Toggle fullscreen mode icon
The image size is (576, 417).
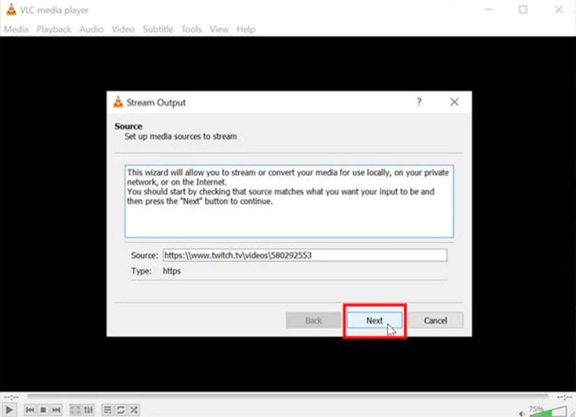click(x=74, y=409)
